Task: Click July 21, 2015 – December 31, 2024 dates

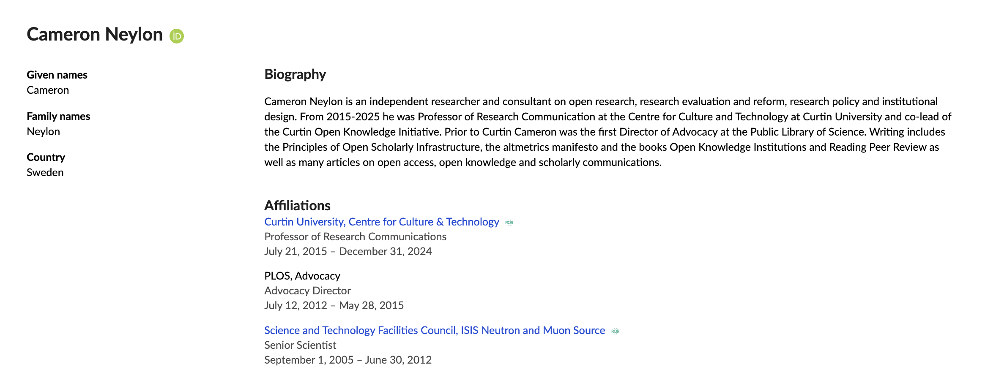Action: click(348, 251)
